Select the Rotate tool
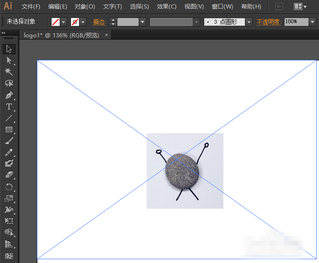Viewport: 319px width, 263px height. [x=9, y=187]
